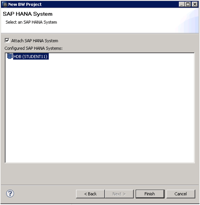The height and width of the screenshot is (205, 200).
Task: Click the 'Select an SAP HANA System' description
Action: (31, 22)
